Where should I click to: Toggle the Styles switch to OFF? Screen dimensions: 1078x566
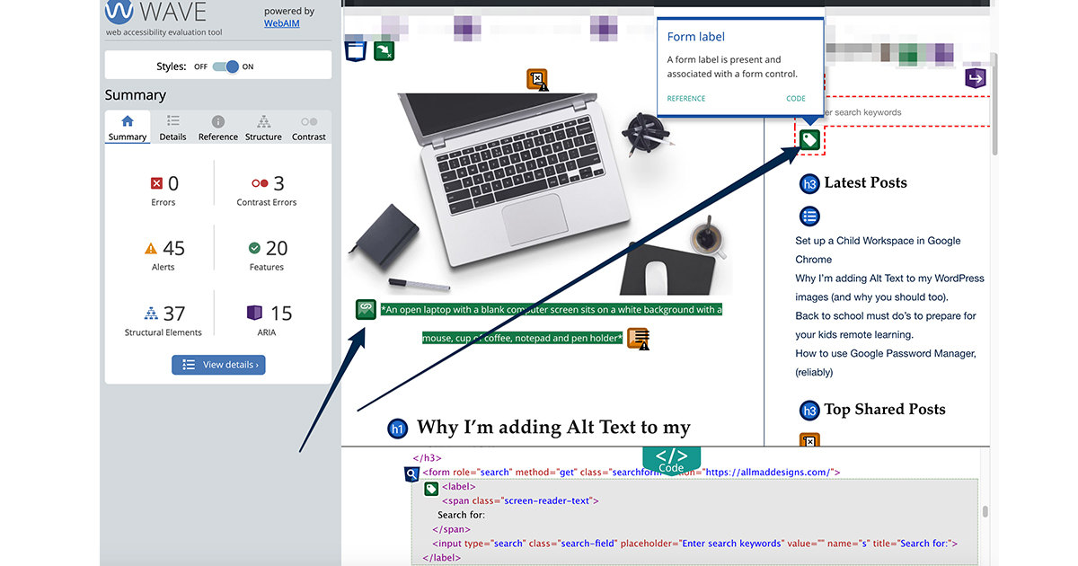(x=225, y=65)
